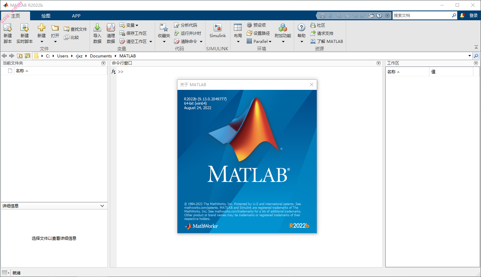Open the 清除命令 dropdown arrow
This screenshot has width=481, height=277.
point(201,42)
